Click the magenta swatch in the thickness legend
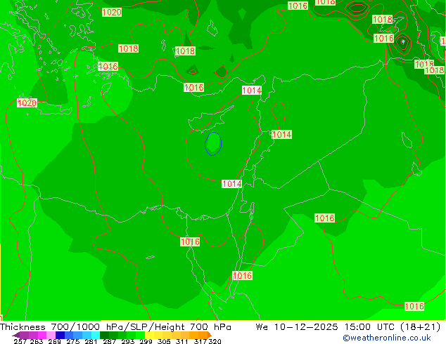Viewport: 446px width, 344px height. 42,335
